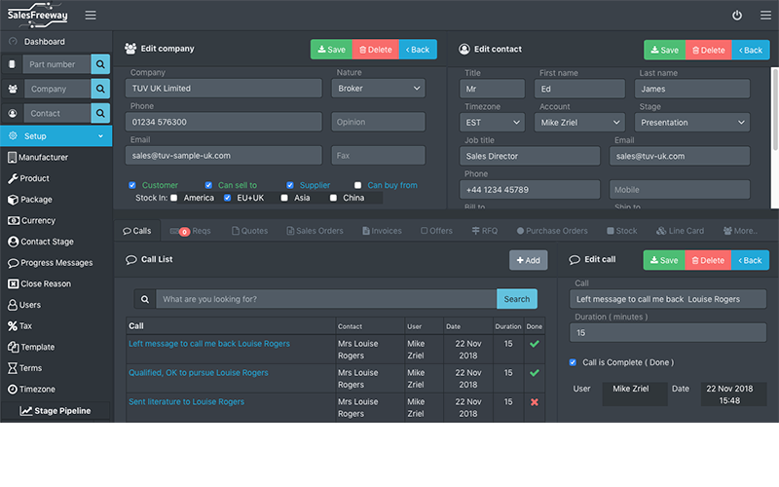This screenshot has width=779, height=487.
Task: Toggle Call is Complete (Done) checkbox
Action: [x=573, y=362]
